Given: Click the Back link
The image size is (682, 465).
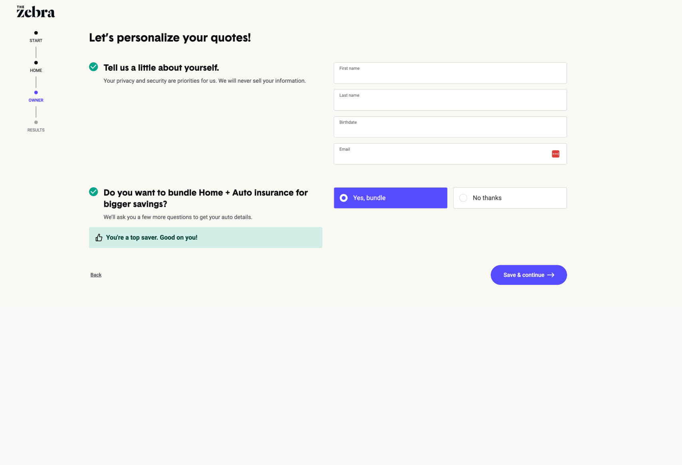Looking at the screenshot, I should [96, 275].
